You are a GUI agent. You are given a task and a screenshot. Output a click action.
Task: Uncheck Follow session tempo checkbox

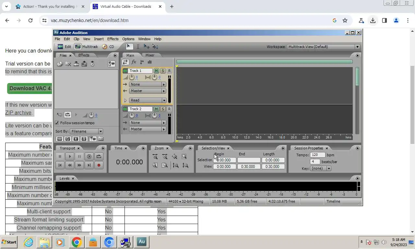coord(57,123)
